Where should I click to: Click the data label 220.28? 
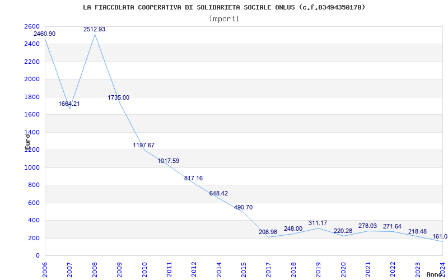343,231
